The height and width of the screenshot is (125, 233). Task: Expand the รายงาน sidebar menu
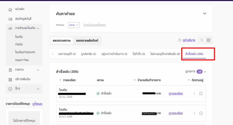click(38, 70)
